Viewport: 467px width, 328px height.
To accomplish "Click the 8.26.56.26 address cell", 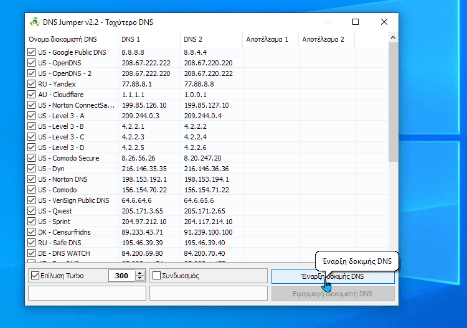I will (138, 157).
